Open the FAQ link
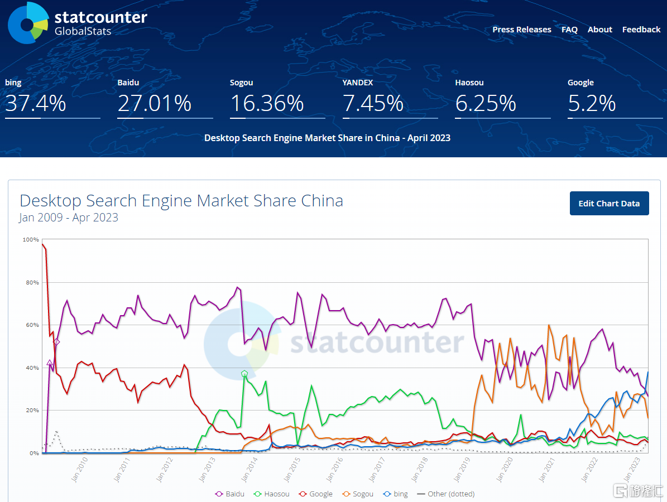 pyautogui.click(x=569, y=30)
